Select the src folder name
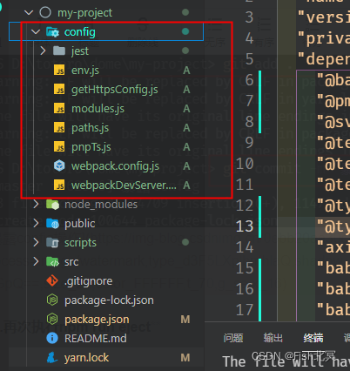The height and width of the screenshot is (371, 350). point(71,262)
